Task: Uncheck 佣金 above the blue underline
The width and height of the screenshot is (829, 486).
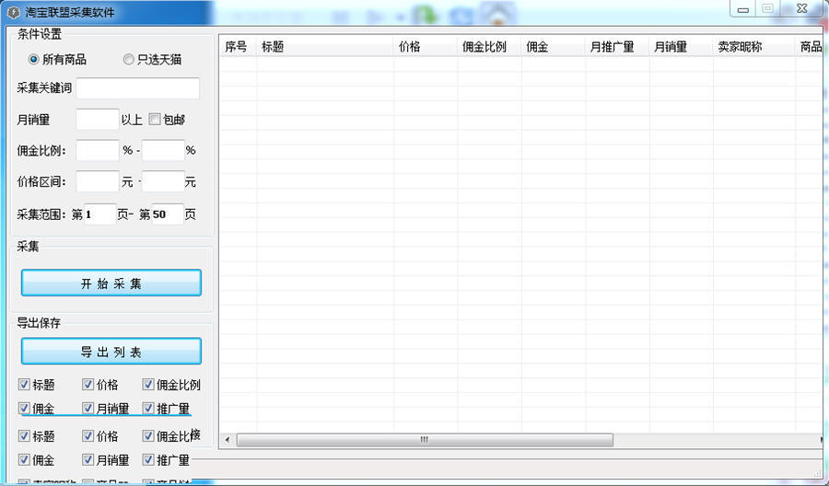Action: tap(24, 408)
